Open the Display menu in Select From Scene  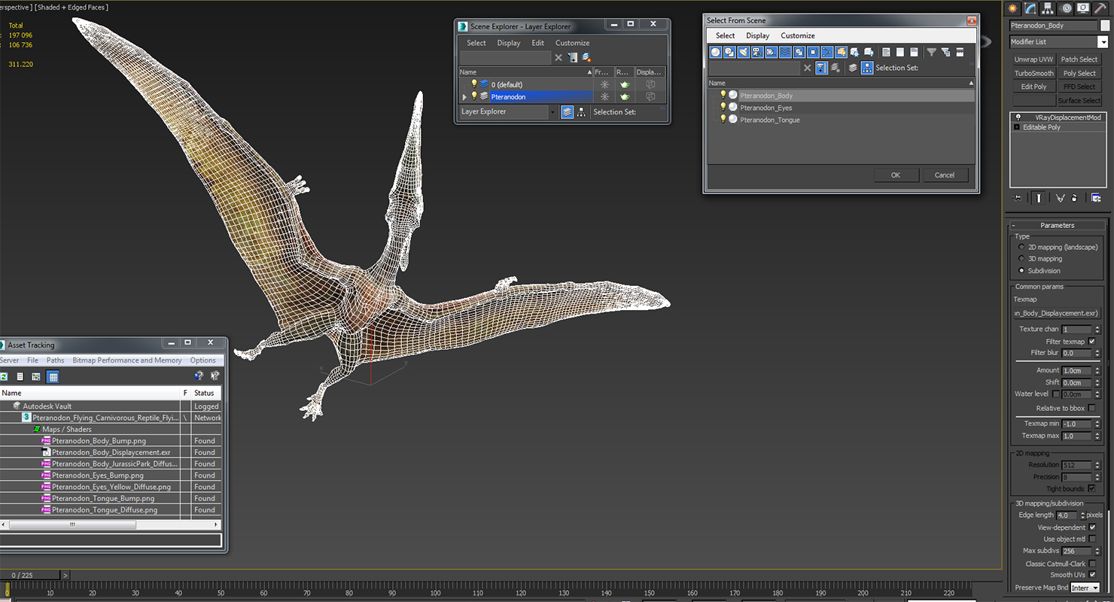[x=757, y=35]
